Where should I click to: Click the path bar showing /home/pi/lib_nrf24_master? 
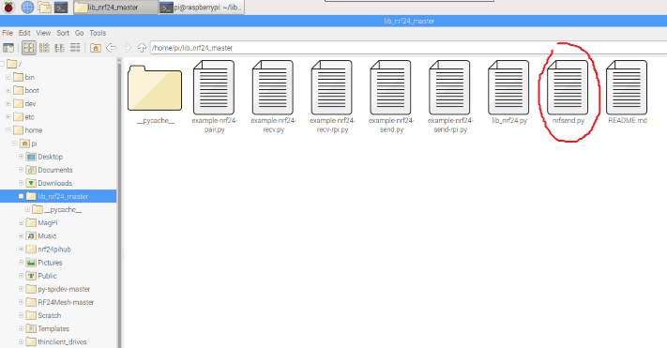point(408,48)
